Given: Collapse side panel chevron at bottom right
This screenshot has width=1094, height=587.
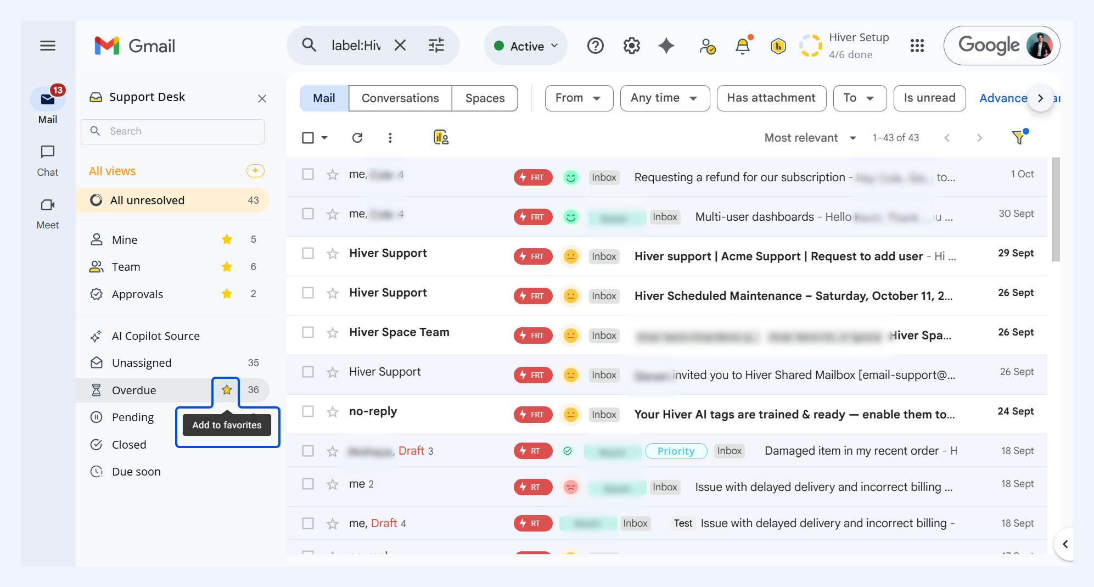Looking at the screenshot, I should (1065, 544).
